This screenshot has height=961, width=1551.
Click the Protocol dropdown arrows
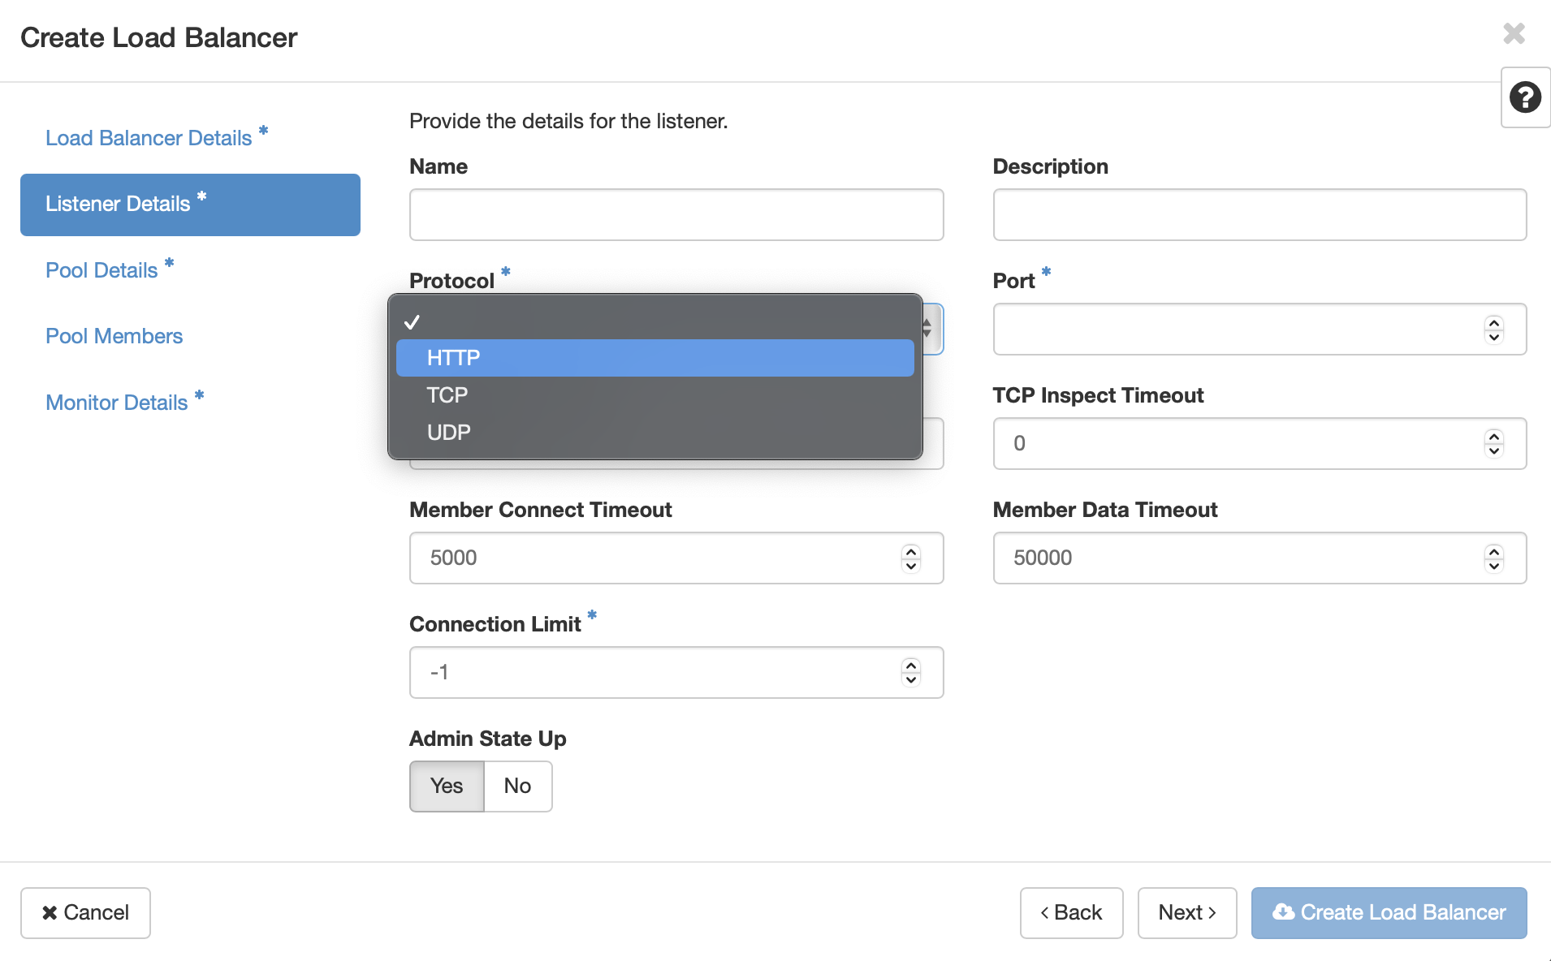(x=927, y=329)
